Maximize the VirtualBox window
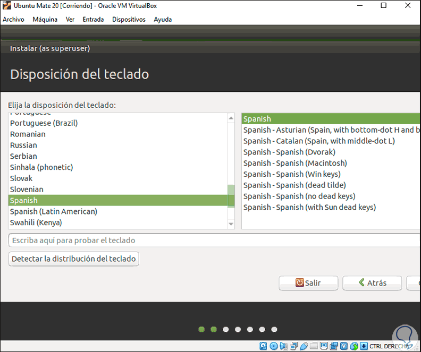The image size is (421, 352). click(x=384, y=6)
